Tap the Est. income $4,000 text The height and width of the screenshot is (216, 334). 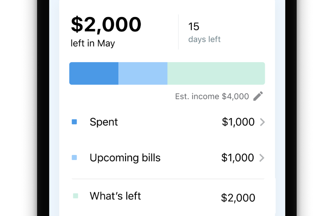212,96
